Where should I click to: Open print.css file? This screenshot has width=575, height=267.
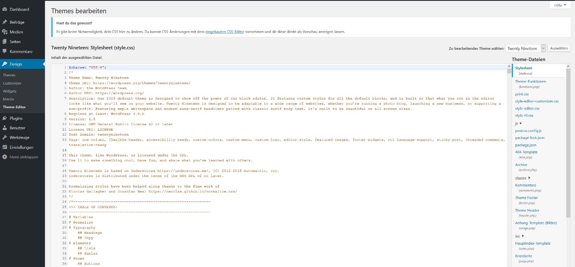tap(522, 94)
